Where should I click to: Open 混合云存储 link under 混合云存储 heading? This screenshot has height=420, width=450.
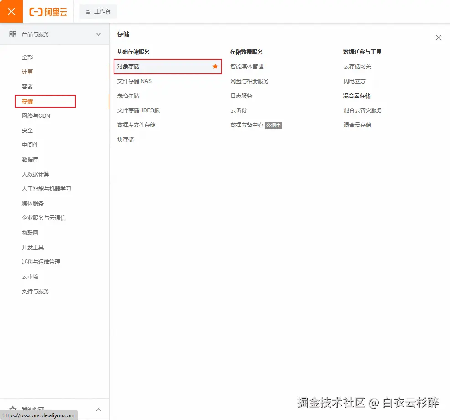(357, 125)
